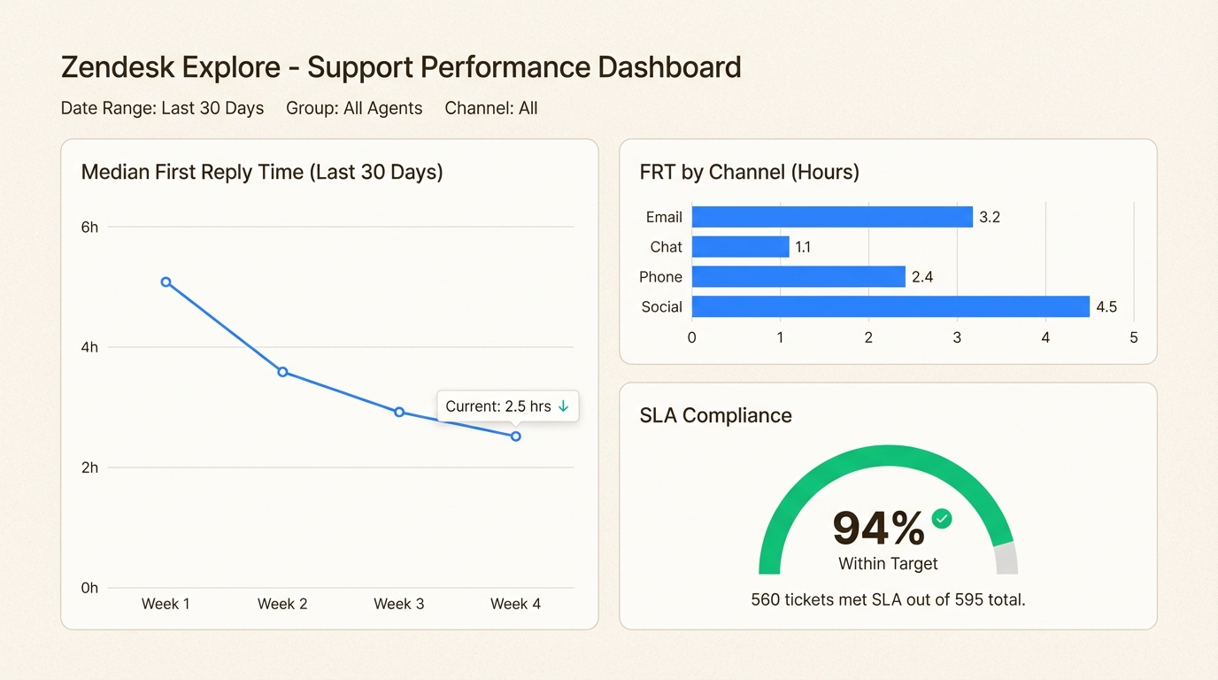Click the SLA Compliance panel heading
The width and height of the screenshot is (1218, 680).
pyautogui.click(x=715, y=415)
